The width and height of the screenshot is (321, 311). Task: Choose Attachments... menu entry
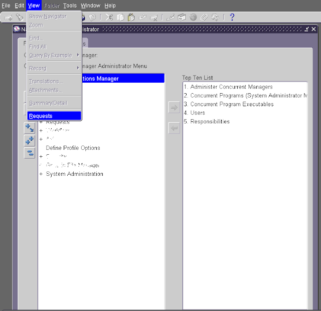[54, 90]
